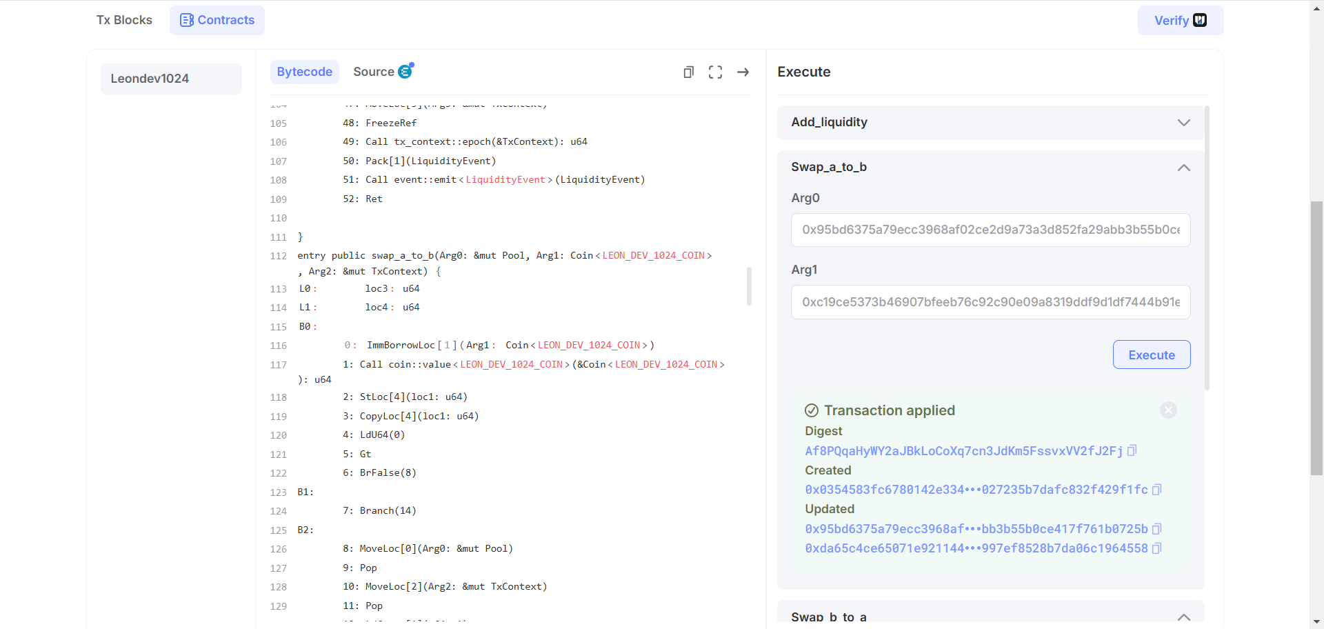
Task: Switch to the Tx Blocks tab
Action: [x=124, y=20]
